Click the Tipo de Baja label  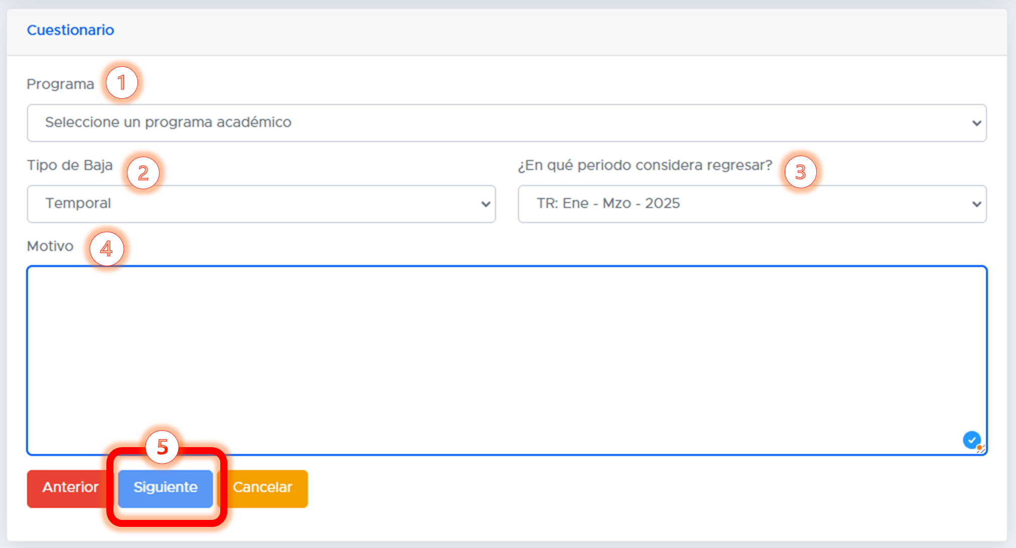click(70, 165)
